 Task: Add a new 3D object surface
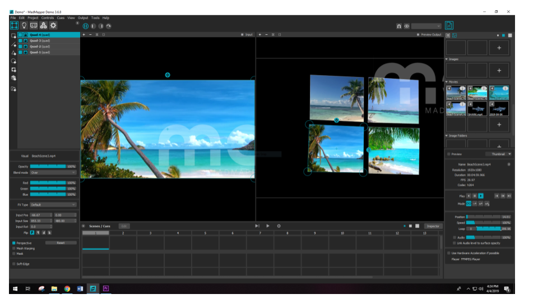13,79
